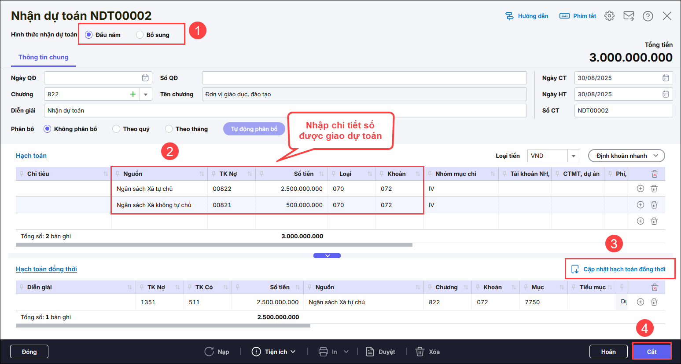
Task: Click the green plus icon in Chương field
Action: coord(133,94)
